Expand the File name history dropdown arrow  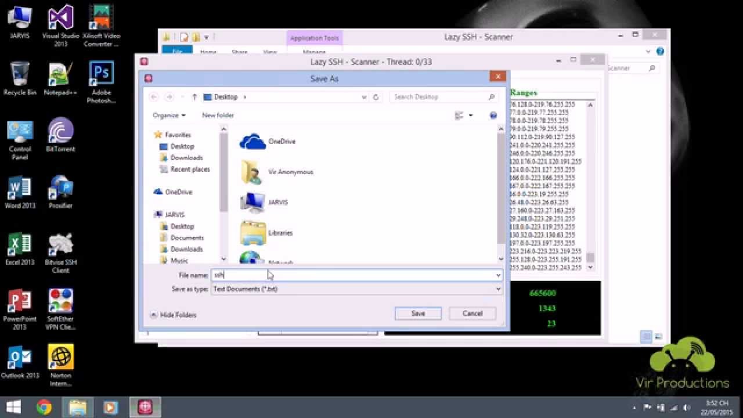coord(498,275)
